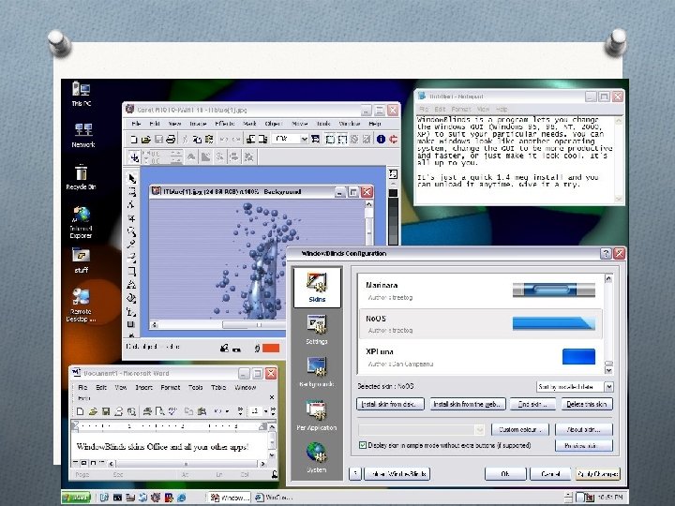Click the New document icon in Corel PHOTO-PAINT toolbar
This screenshot has width=675, height=506.
click(133, 140)
